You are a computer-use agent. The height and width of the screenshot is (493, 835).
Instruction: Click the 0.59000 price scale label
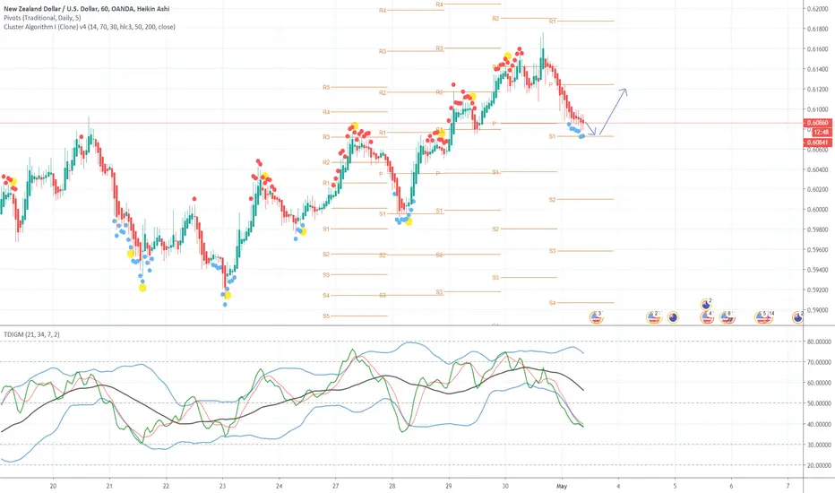[817, 310]
